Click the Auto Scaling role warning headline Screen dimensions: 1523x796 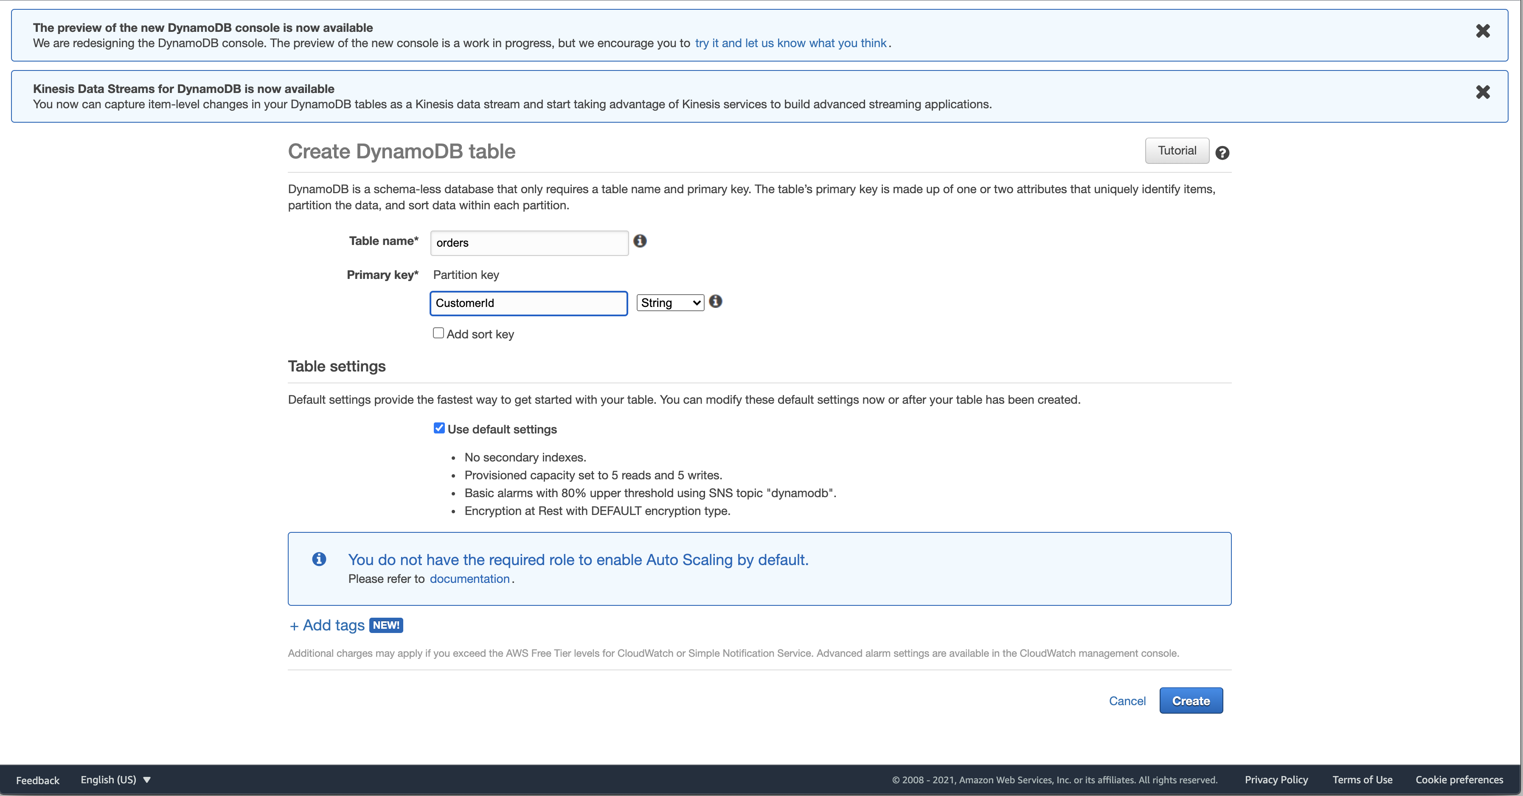pos(578,560)
